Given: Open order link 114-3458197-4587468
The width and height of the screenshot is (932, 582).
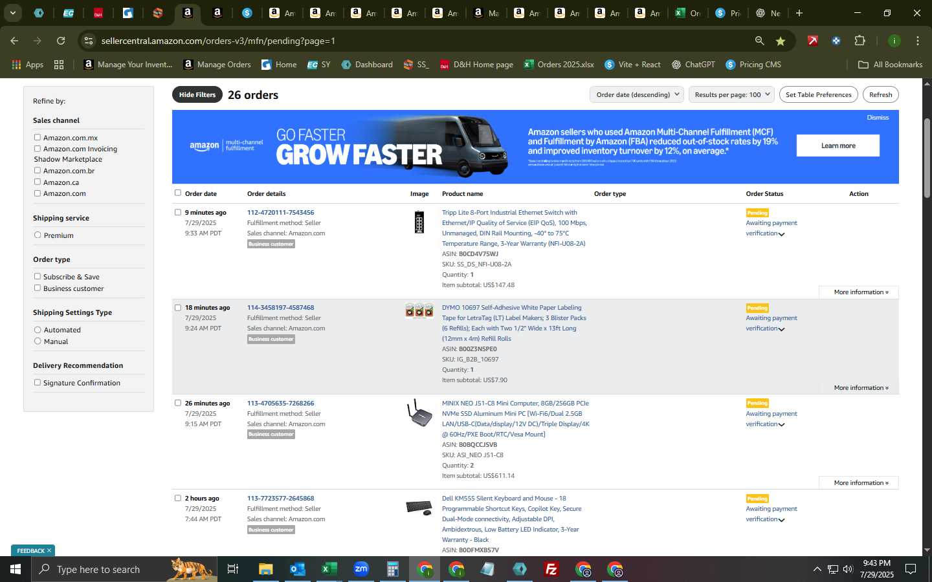Looking at the screenshot, I should tap(280, 308).
